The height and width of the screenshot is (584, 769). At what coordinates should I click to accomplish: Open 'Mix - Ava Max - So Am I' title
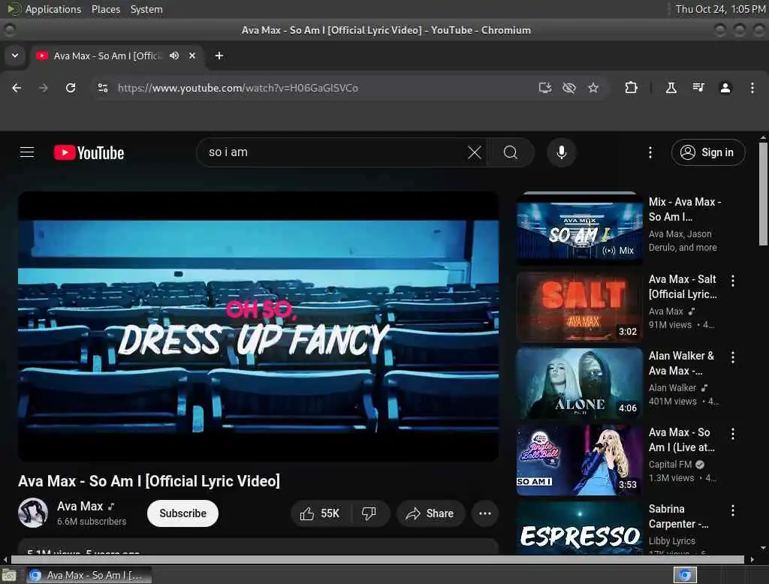pos(685,209)
